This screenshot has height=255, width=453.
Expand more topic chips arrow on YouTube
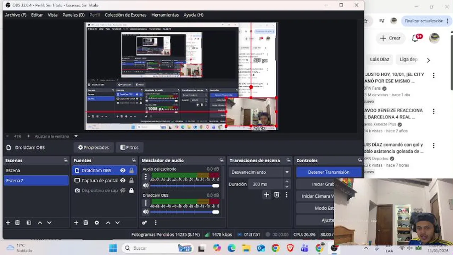tap(428, 60)
